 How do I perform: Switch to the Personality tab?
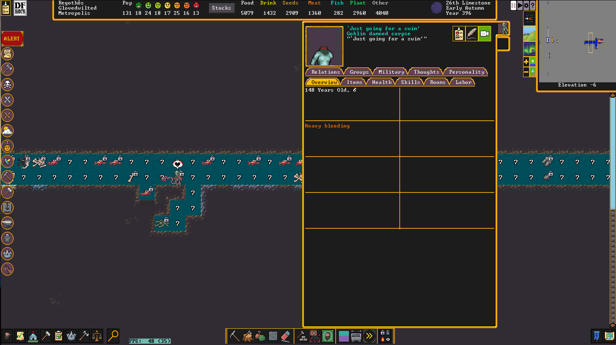[466, 72]
